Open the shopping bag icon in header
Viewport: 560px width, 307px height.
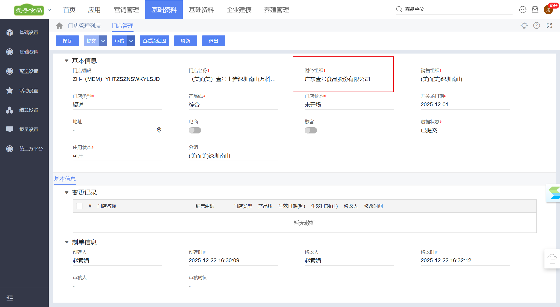pyautogui.click(x=535, y=10)
